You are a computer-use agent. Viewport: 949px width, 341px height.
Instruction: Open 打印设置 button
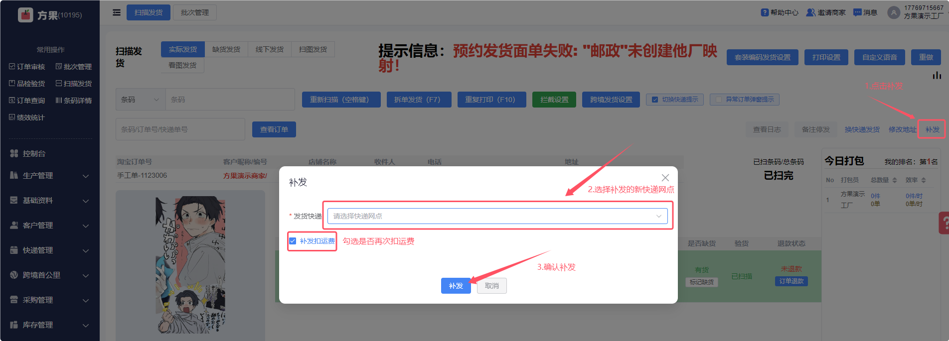(x=826, y=57)
